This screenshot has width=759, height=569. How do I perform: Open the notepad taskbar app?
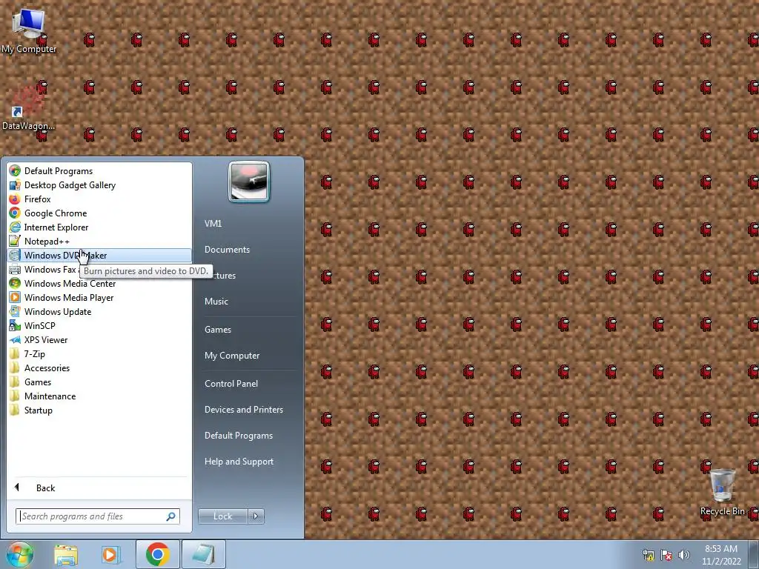pyautogui.click(x=203, y=554)
